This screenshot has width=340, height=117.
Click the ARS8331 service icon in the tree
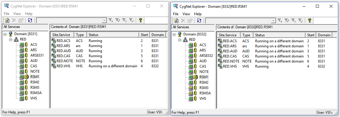pyautogui.click(x=24, y=55)
